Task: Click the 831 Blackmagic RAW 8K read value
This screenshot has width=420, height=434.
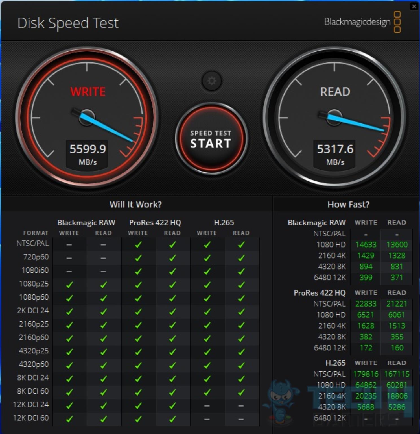Action: point(397,267)
